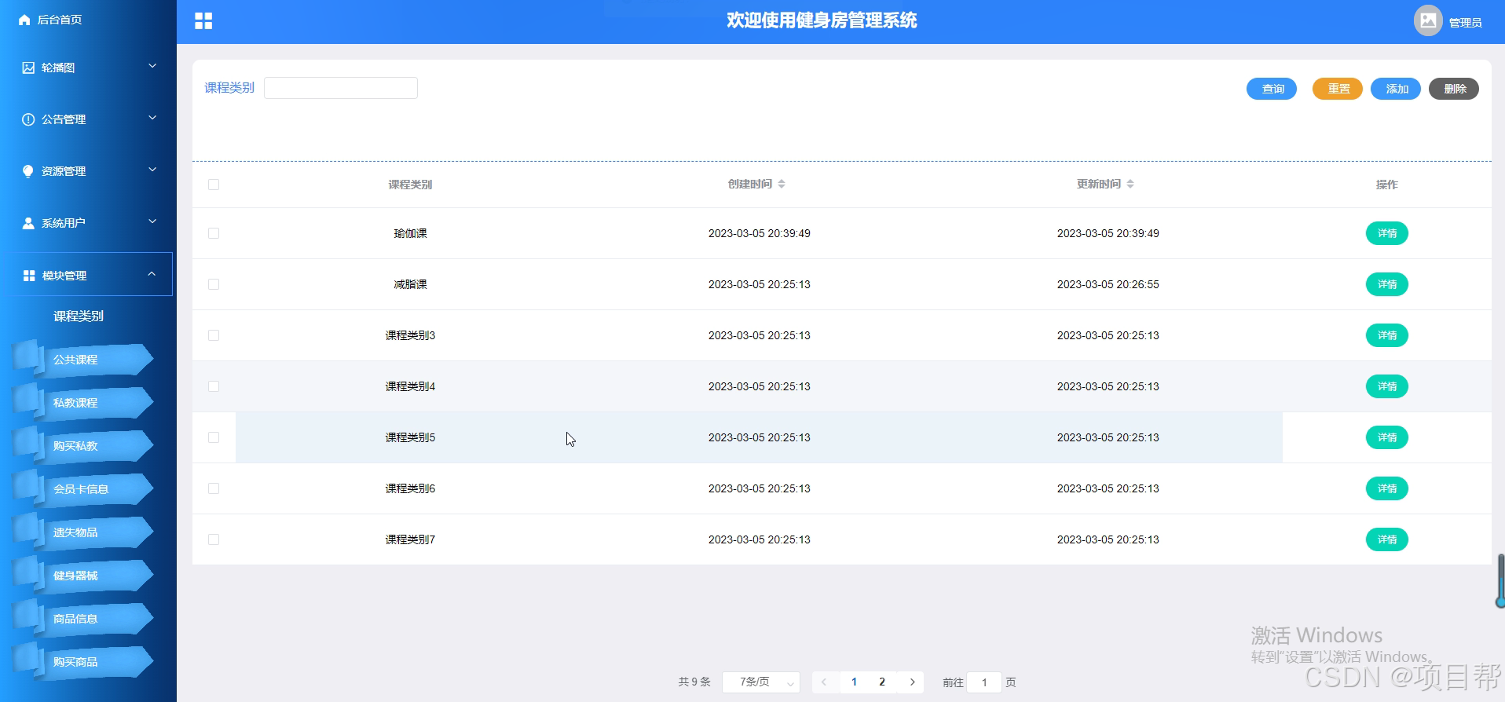Open 详情 for 课程类别4 row

point(1387,386)
